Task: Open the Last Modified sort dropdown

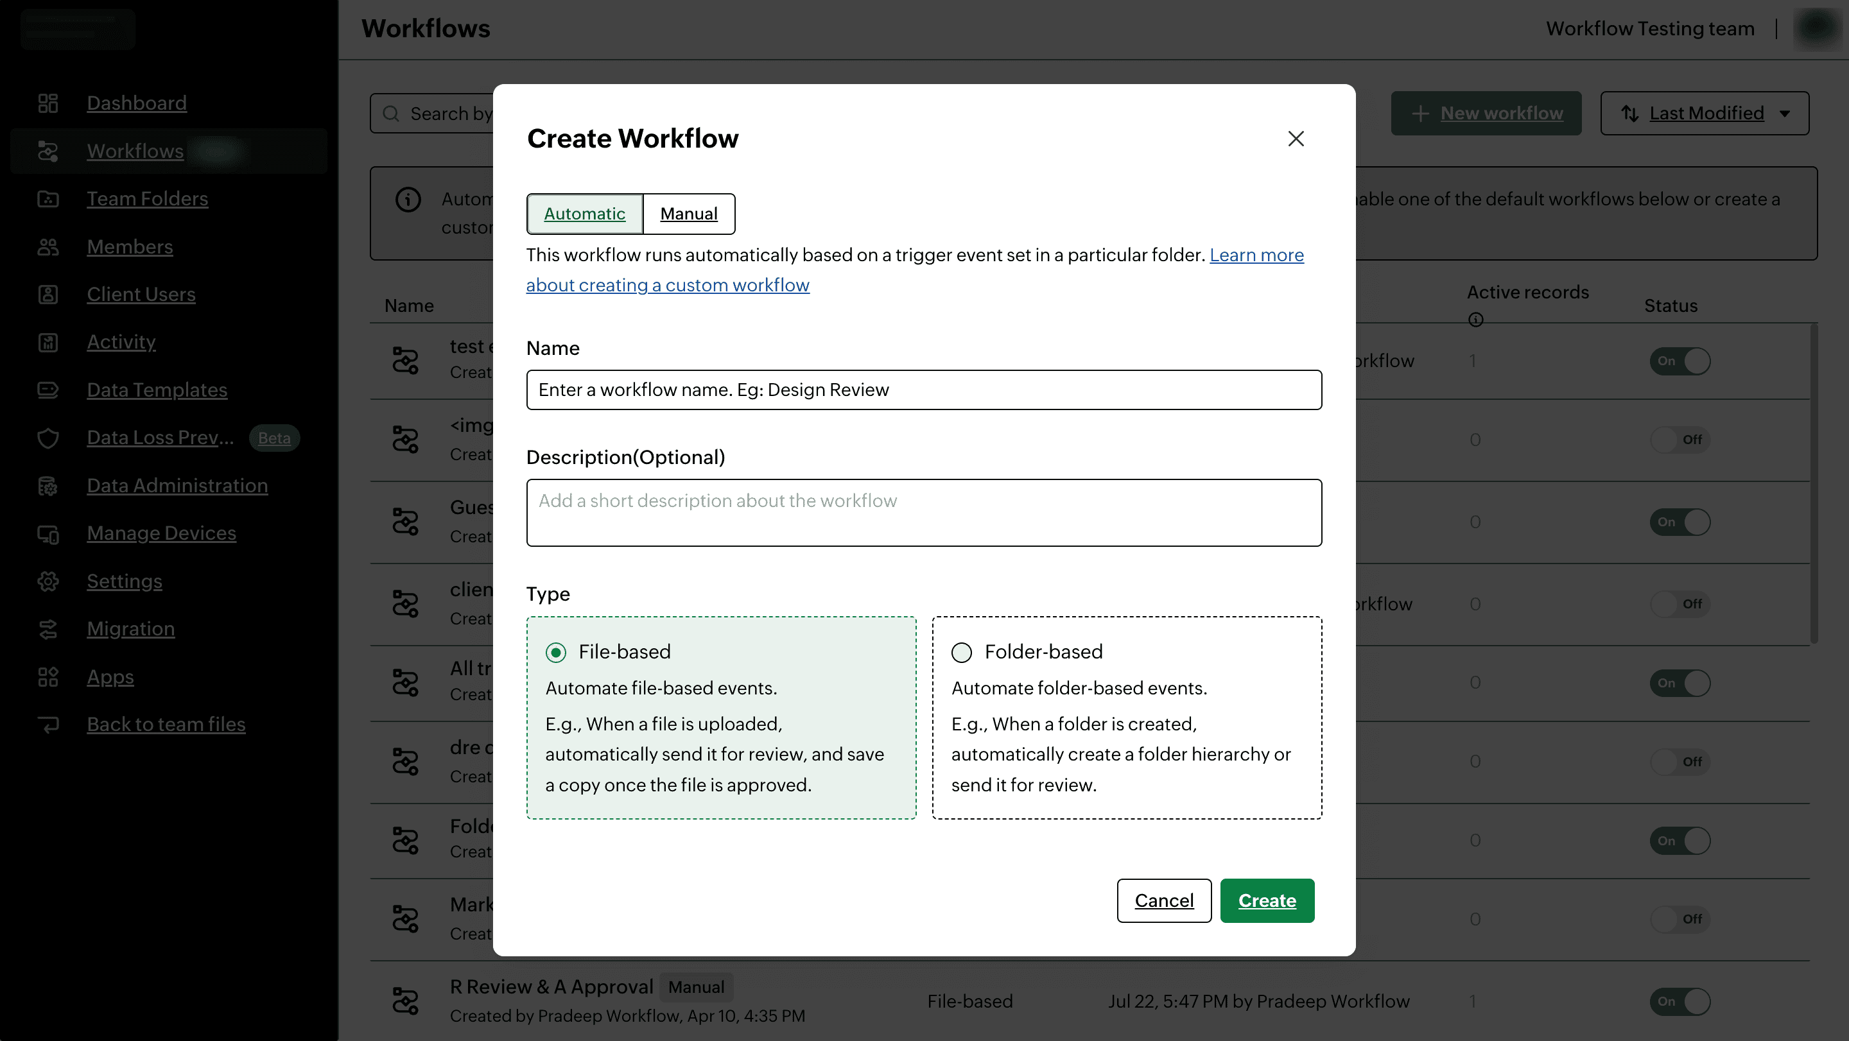Action: (1704, 114)
